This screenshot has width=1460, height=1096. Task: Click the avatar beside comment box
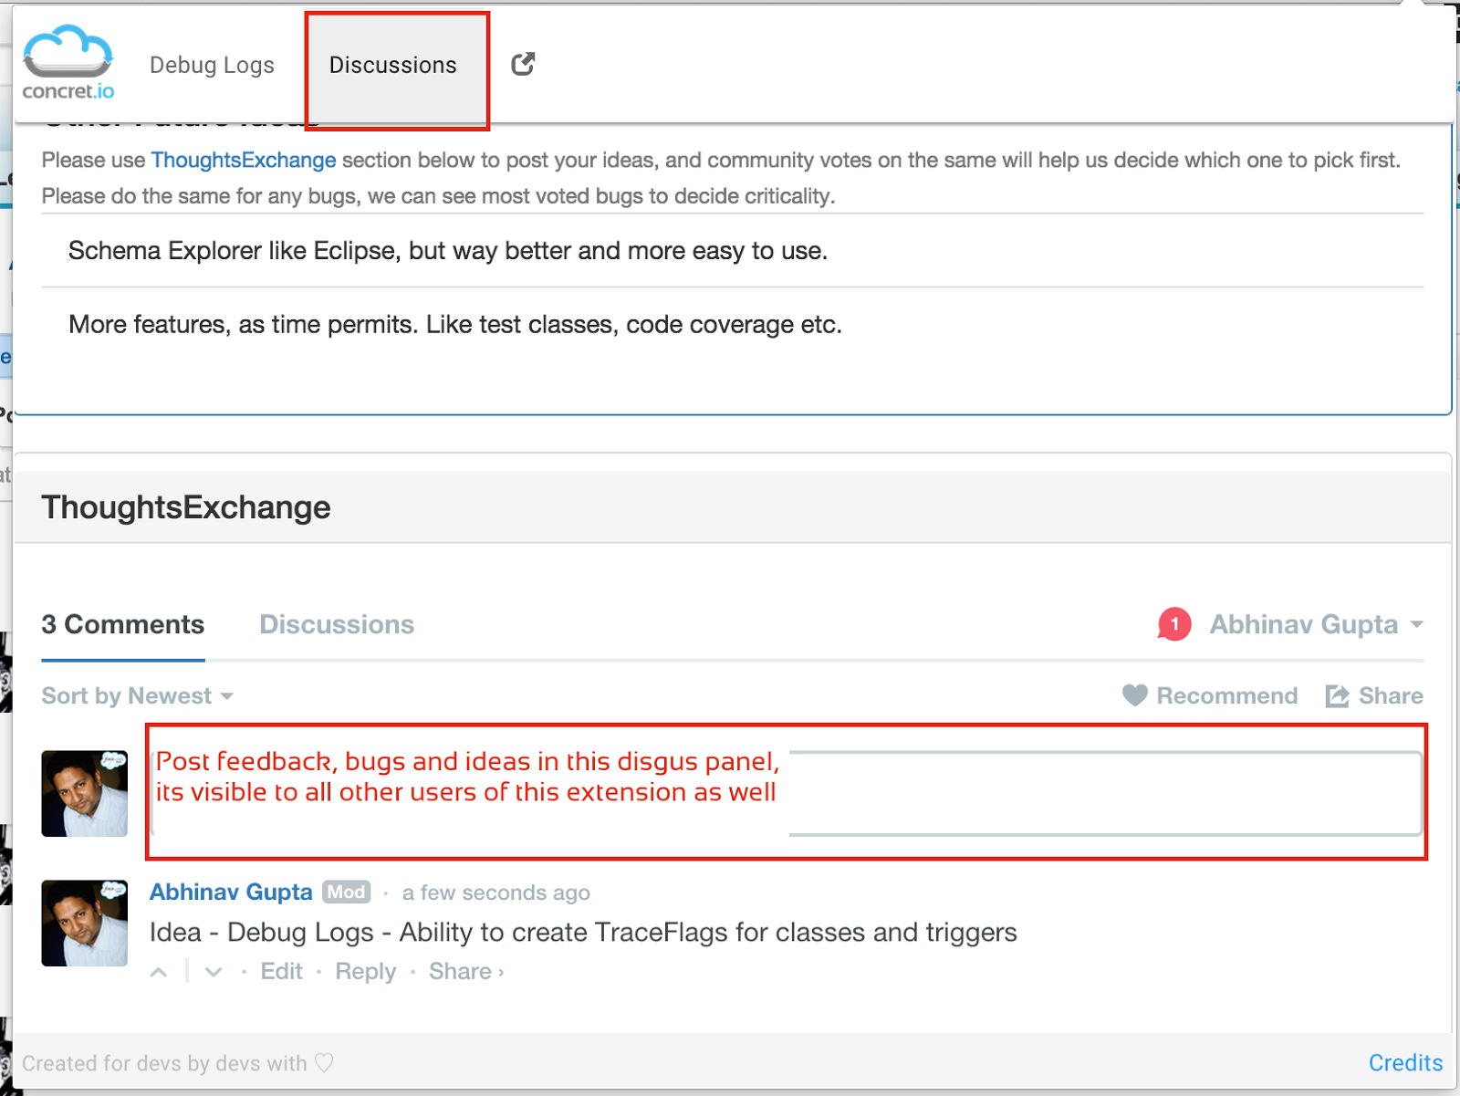(x=85, y=793)
